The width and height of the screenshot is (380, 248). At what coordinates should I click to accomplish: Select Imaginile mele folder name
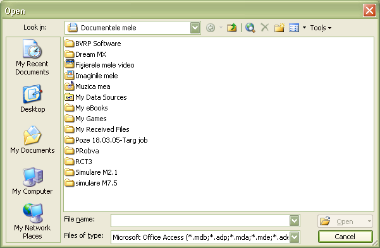97,76
